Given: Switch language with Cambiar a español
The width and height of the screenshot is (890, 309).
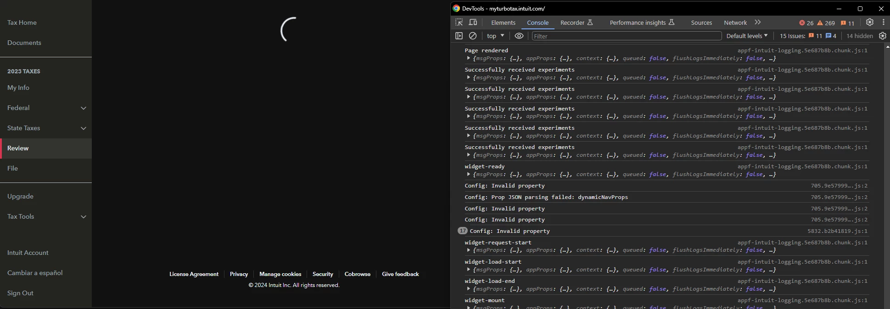Looking at the screenshot, I should [35, 273].
